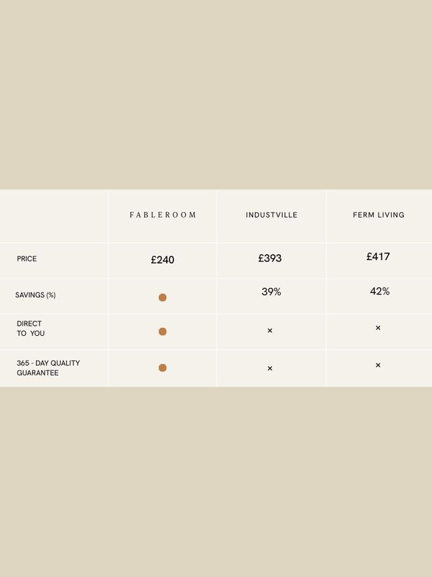Click Ferm Living's X mark for Quality Guarantee

click(x=378, y=366)
